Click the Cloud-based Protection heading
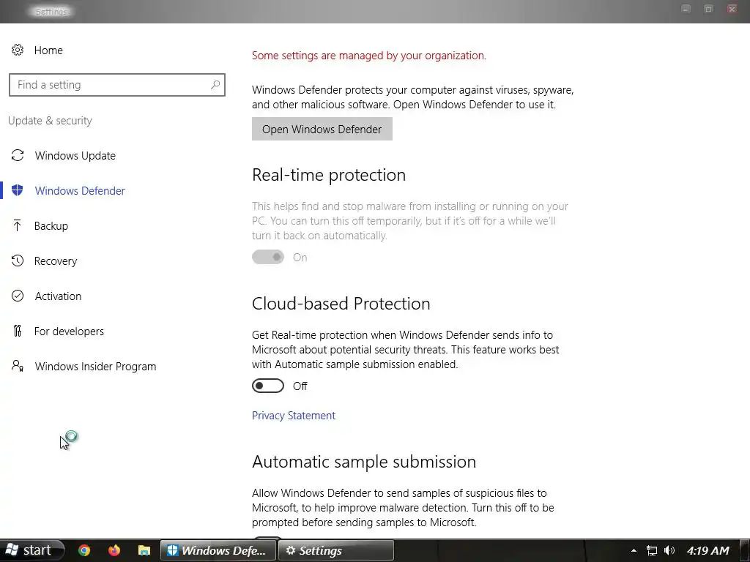The image size is (750, 562). [x=341, y=304]
